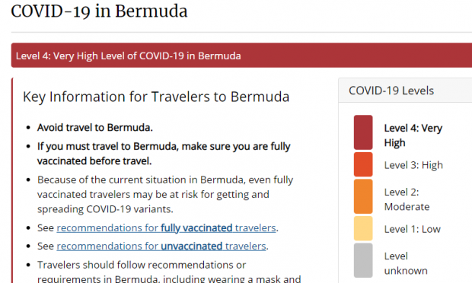Select the Level 2: Moderate label
The width and height of the screenshot is (472, 283).
407,199
